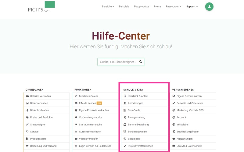The height and width of the screenshot is (152, 244).
Task: Click the thumbs-up icon beside Feedback-Galerie
Action: point(76,96)
